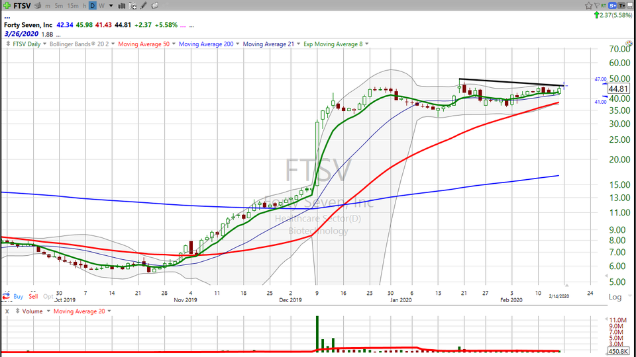Select the Daily (D) time frame

point(93,6)
